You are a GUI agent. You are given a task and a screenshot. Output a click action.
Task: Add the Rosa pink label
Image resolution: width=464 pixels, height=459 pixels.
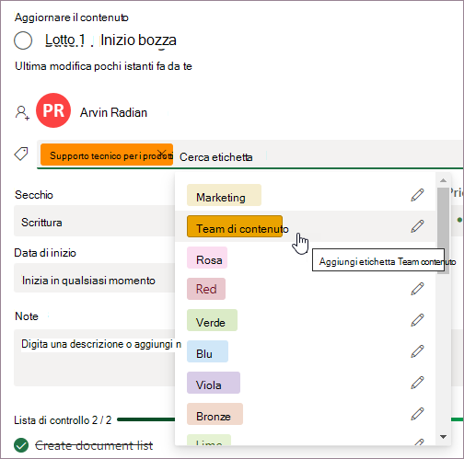pos(207,258)
